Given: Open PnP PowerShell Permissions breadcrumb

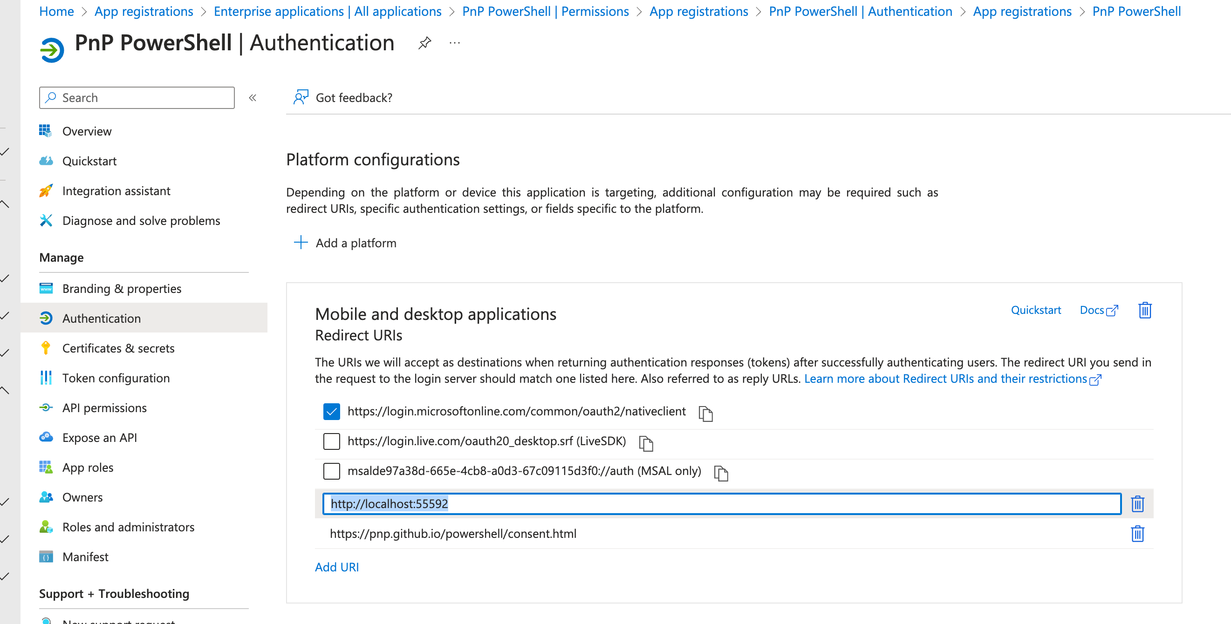Looking at the screenshot, I should tap(545, 11).
